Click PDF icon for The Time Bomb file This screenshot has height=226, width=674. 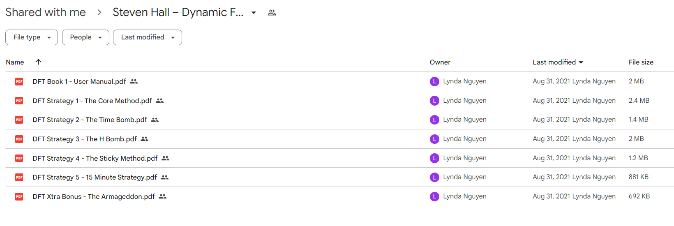(19, 120)
